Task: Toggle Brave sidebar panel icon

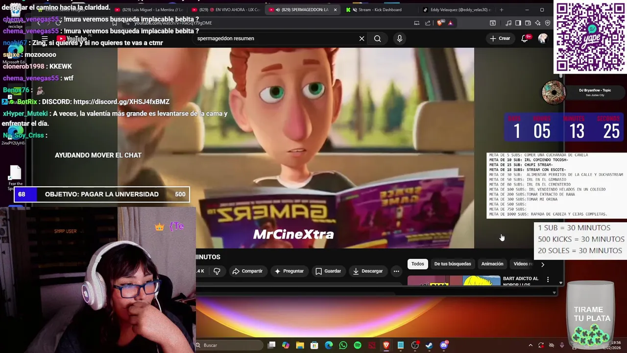Action: point(518,23)
